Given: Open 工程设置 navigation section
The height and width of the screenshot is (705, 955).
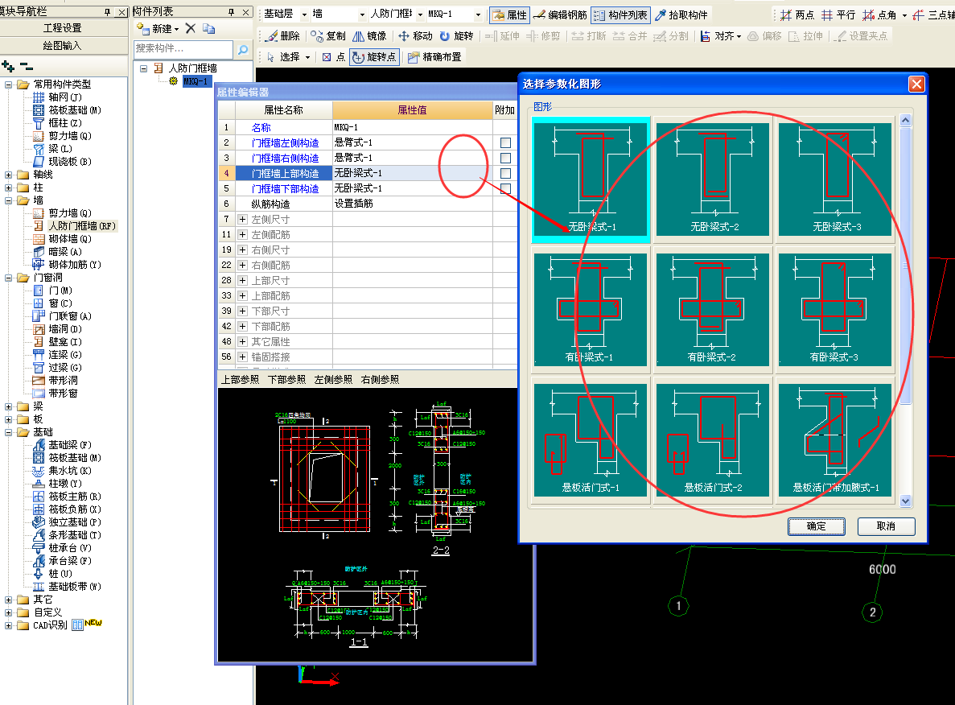Looking at the screenshot, I should pyautogui.click(x=64, y=28).
